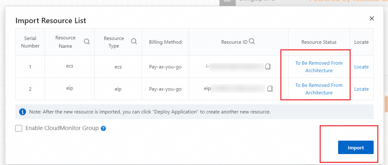Click ecs row 'To Be Removed From Architecture'
This screenshot has width=388, height=165.
point(319,67)
